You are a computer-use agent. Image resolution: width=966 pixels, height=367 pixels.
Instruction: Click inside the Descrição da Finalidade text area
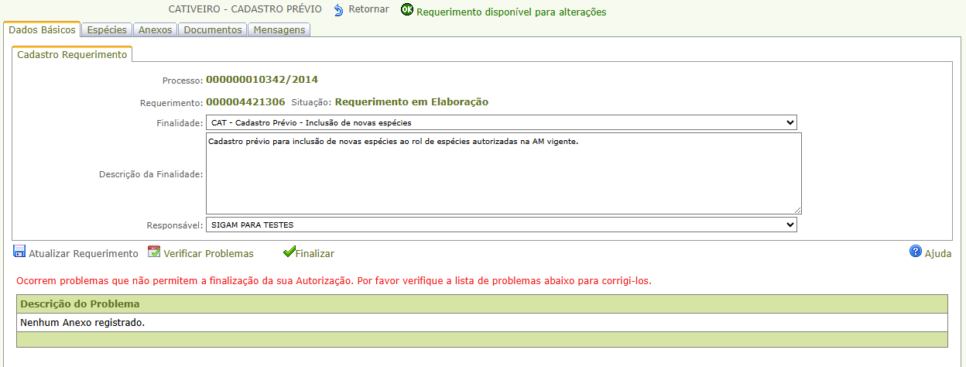coord(503,174)
